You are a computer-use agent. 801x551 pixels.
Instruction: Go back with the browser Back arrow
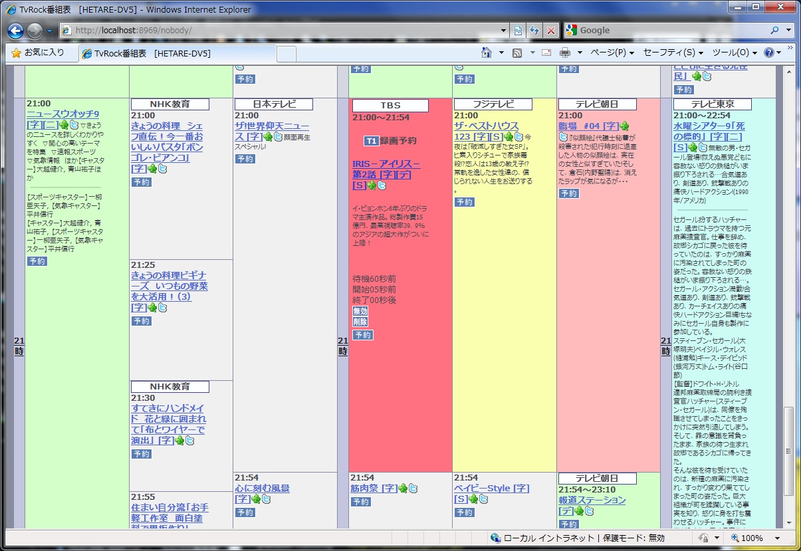click(16, 31)
